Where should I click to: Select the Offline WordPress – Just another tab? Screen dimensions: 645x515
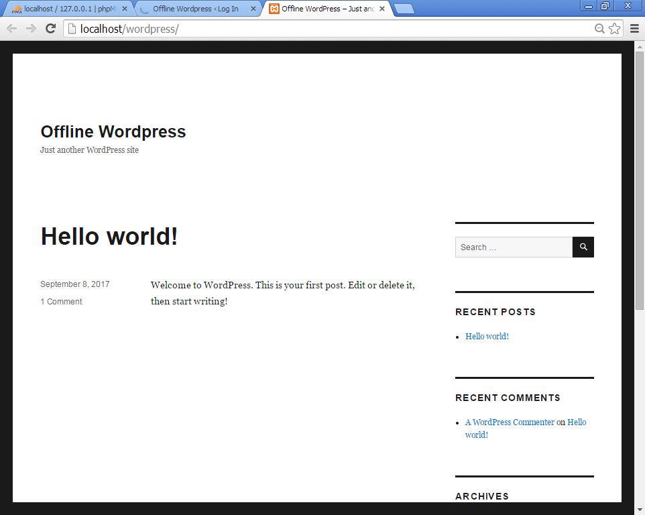click(x=327, y=9)
